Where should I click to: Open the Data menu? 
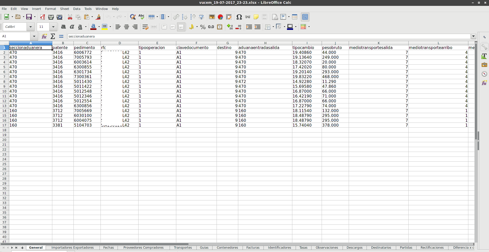(77, 9)
